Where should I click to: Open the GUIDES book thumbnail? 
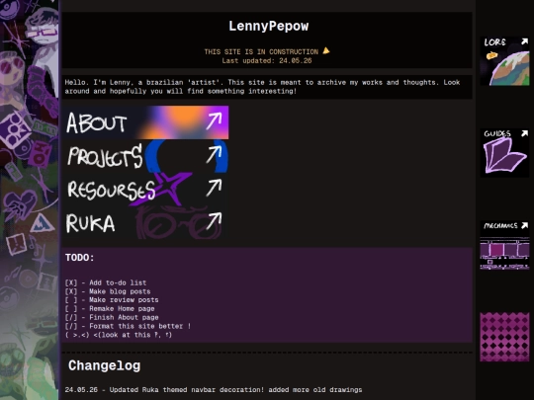(x=504, y=153)
